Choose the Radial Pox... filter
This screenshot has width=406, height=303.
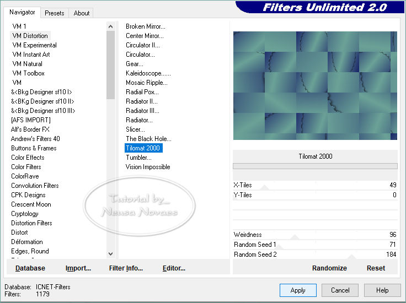[142, 92]
